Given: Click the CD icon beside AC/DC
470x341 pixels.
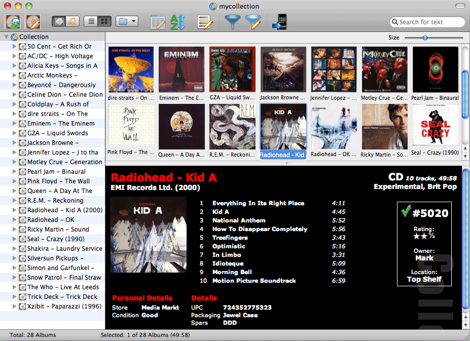Looking at the screenshot, I should click(x=22, y=56).
